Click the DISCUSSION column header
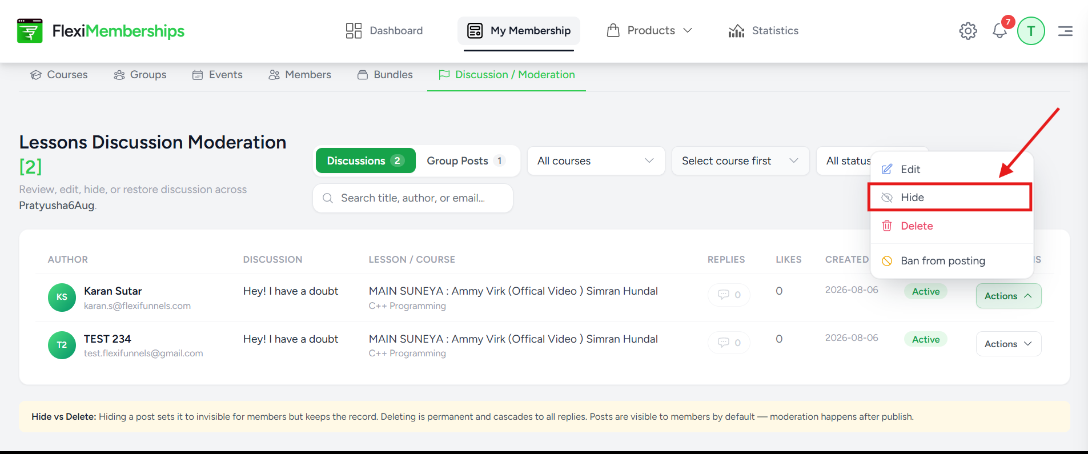This screenshot has width=1088, height=454. point(272,259)
